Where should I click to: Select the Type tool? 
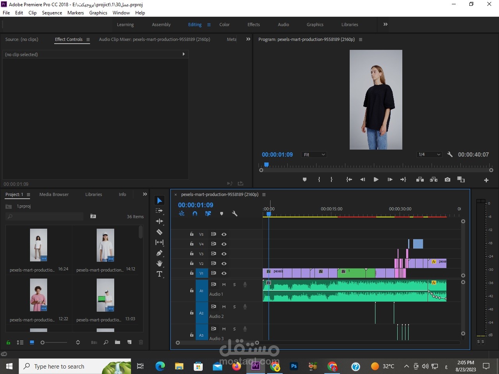[159, 274]
